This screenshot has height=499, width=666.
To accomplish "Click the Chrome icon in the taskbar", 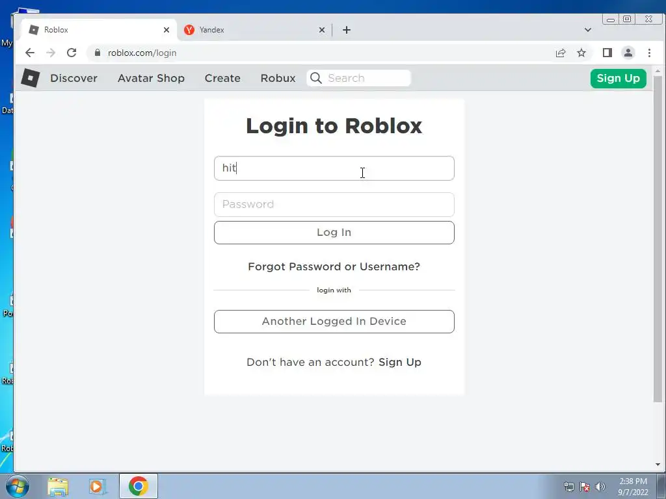I will (139, 486).
